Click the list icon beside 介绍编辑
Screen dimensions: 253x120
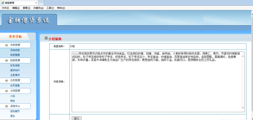click(x=46, y=38)
